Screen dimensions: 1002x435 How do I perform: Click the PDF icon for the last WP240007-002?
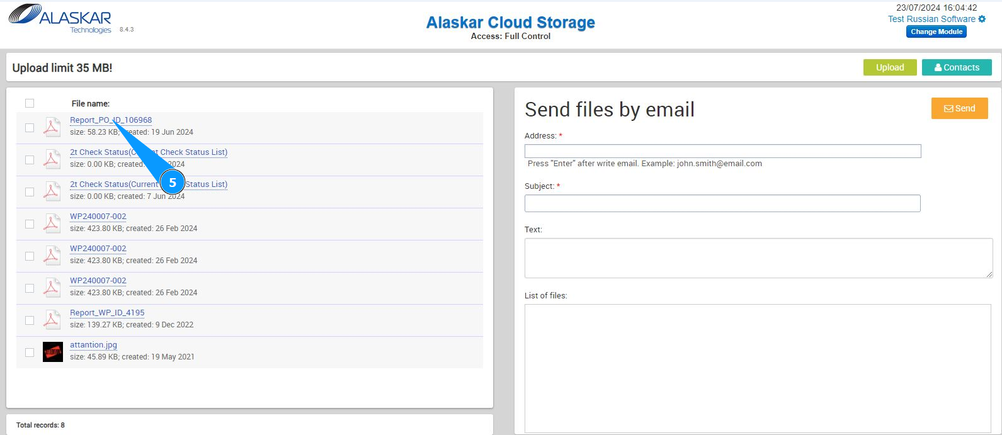pos(52,288)
